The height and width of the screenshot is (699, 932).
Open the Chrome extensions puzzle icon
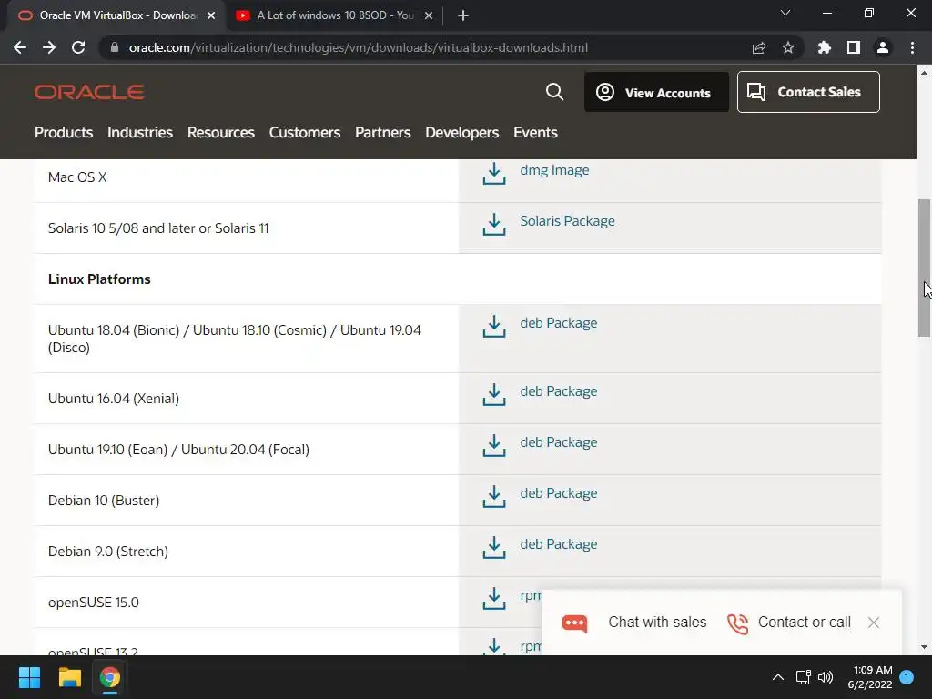pyautogui.click(x=825, y=47)
